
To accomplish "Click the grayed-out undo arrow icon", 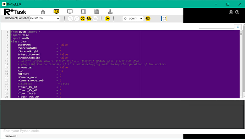I will [70, 19].
